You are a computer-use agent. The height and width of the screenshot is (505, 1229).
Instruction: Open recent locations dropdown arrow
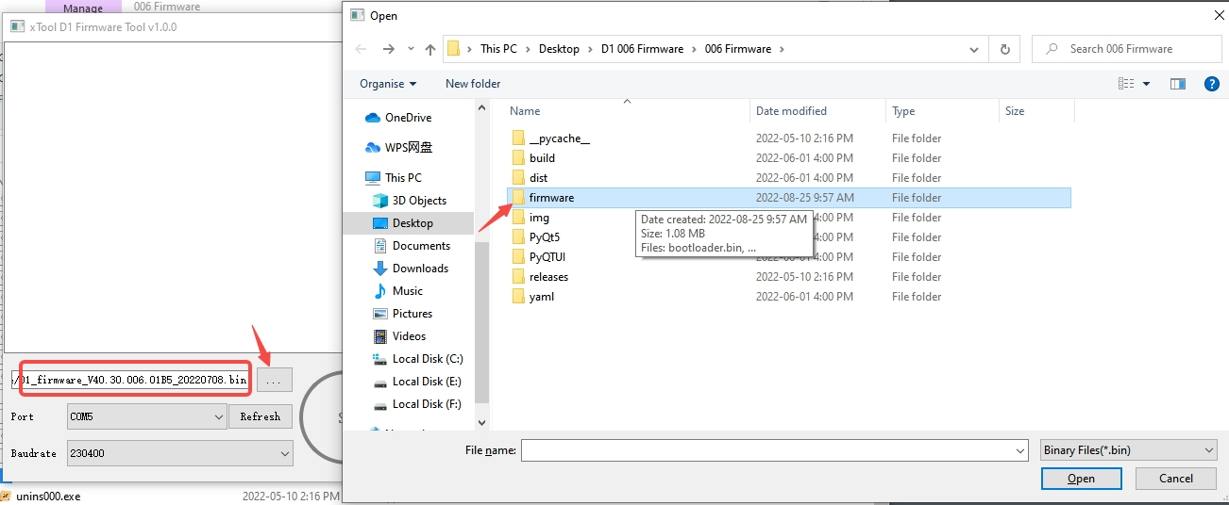click(x=411, y=49)
